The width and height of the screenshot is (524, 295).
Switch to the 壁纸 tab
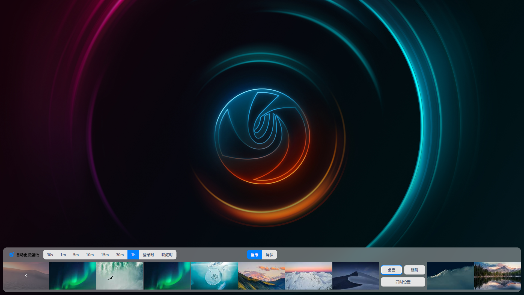[x=254, y=255]
